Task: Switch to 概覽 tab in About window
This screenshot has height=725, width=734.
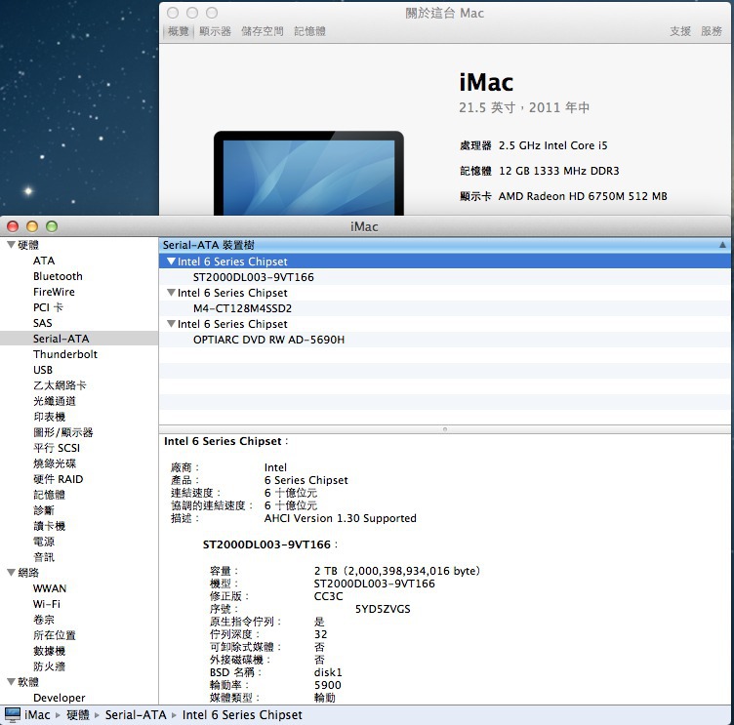Action: [x=178, y=31]
